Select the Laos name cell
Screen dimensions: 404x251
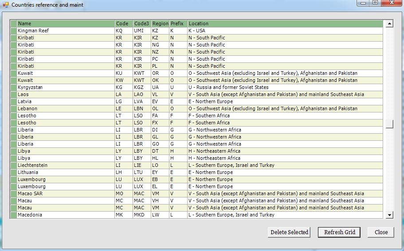(x=66, y=94)
